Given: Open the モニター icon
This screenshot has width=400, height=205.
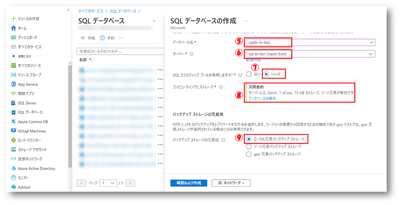Looking at the screenshot, I should [14, 178].
